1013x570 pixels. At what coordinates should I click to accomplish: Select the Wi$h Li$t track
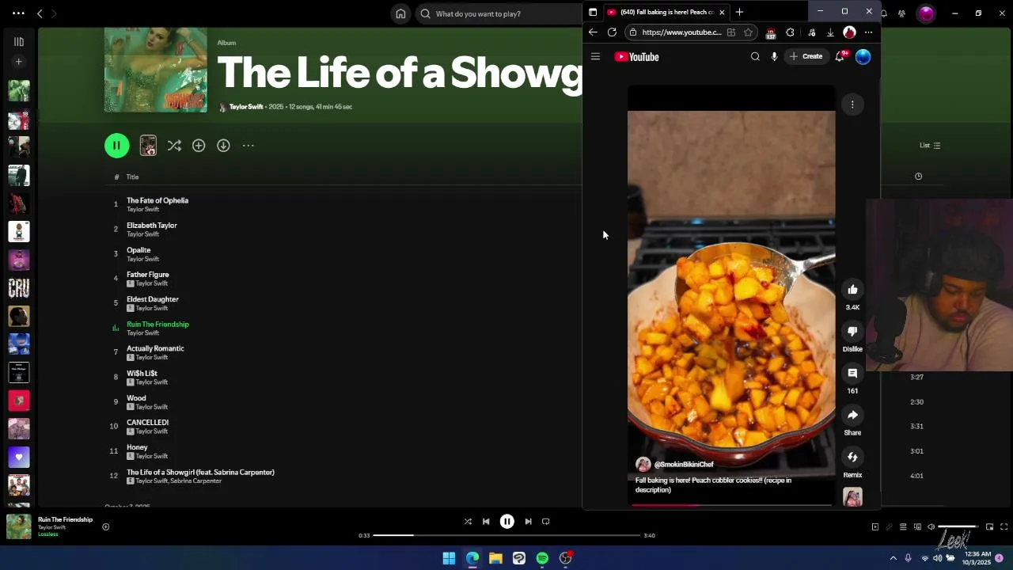click(142, 373)
